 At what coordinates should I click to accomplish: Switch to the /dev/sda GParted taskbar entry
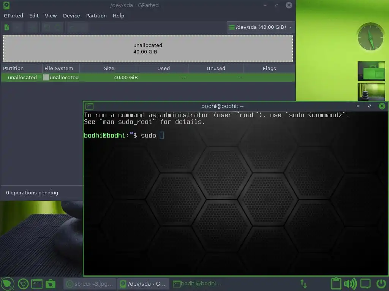click(x=143, y=284)
